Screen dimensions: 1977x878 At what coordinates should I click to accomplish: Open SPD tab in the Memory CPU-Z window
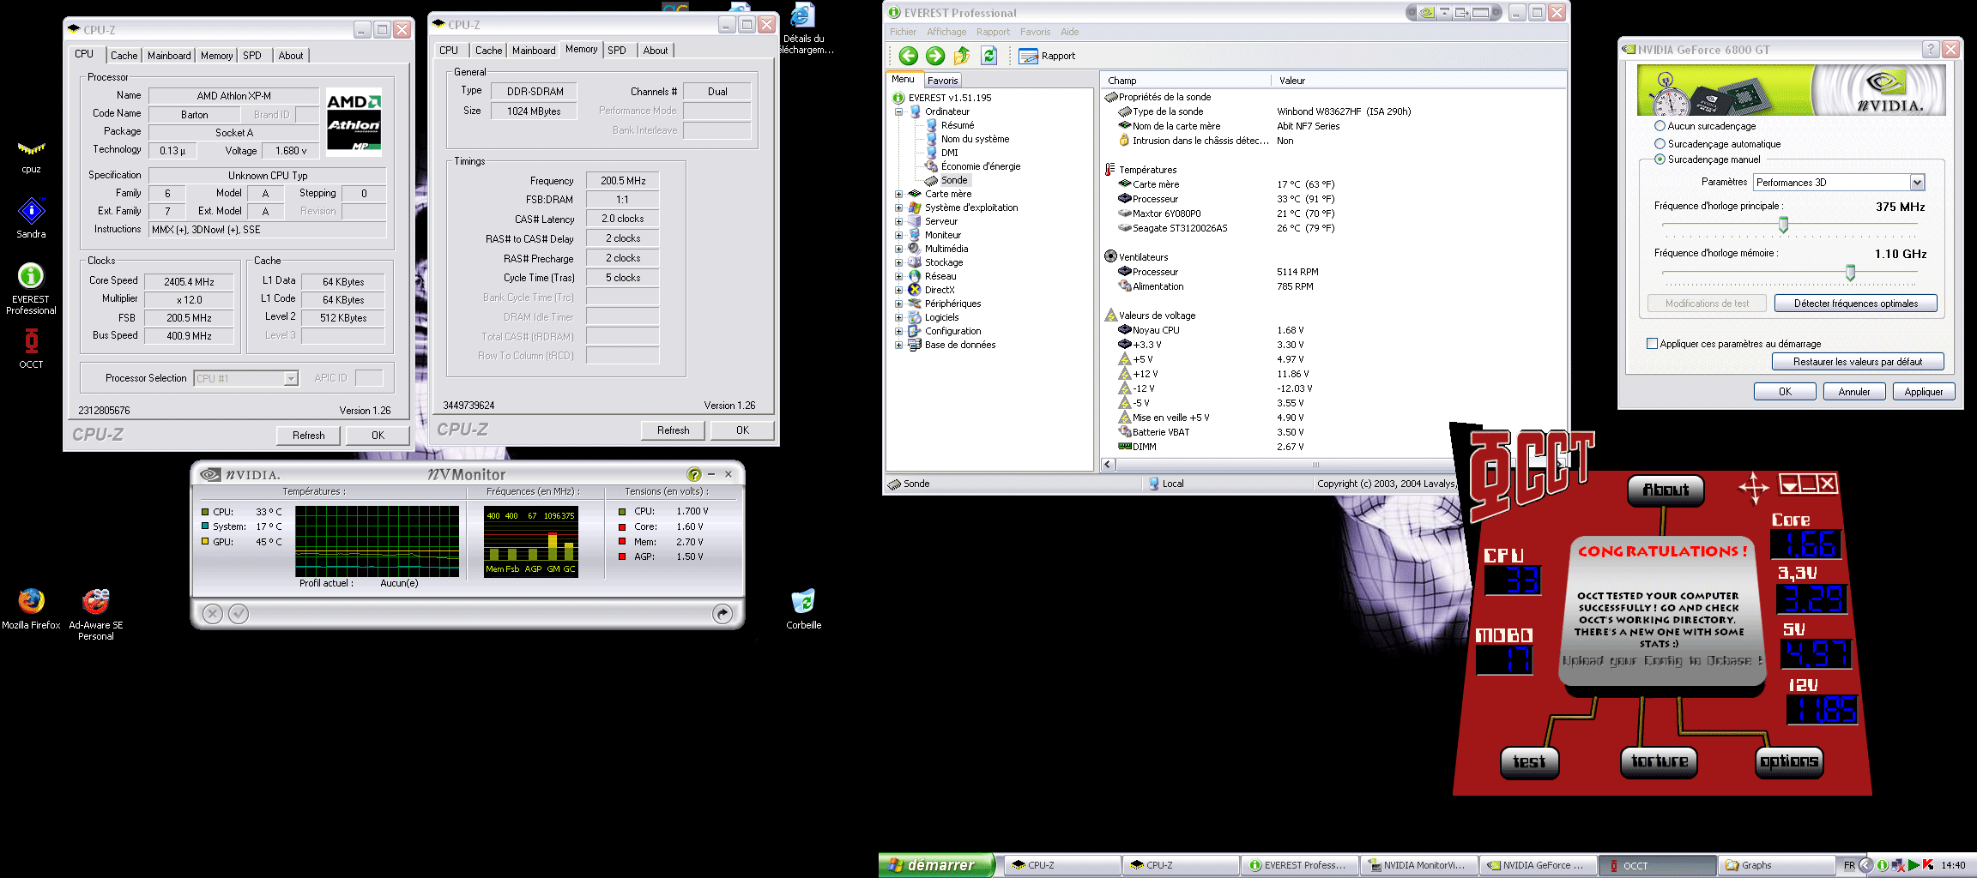click(617, 51)
